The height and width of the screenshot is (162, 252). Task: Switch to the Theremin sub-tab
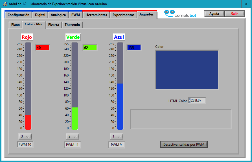72,25
